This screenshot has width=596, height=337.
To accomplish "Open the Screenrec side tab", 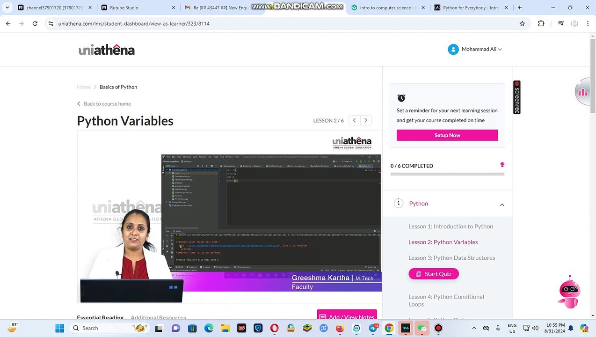I will 516,97.
